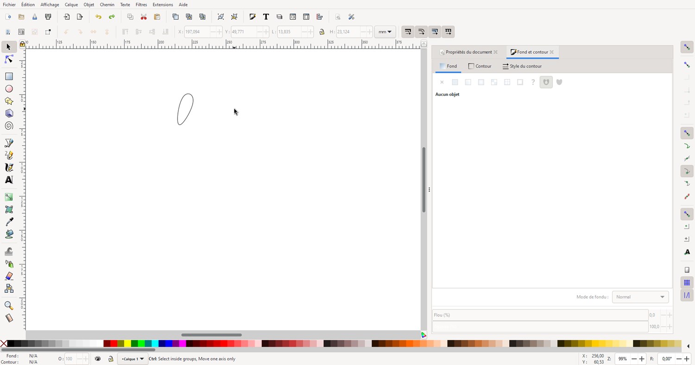This screenshot has height=365, width=695.
Task: Pick the yellow palette swatch
Action: (x=127, y=344)
